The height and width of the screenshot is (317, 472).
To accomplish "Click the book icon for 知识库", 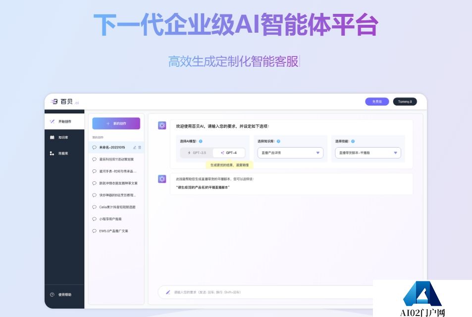I will 52,138.
